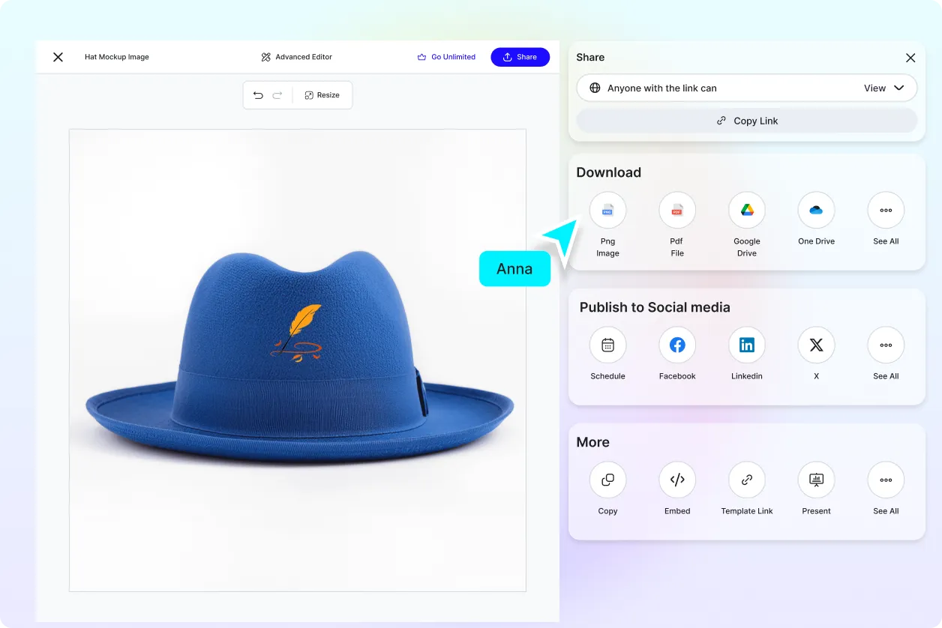The width and height of the screenshot is (942, 628).
Task: Click the Copy Link bar
Action: (x=746, y=120)
